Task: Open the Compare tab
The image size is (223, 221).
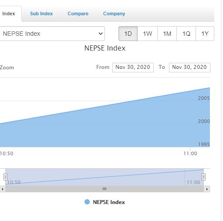Action: pyautogui.click(x=78, y=14)
